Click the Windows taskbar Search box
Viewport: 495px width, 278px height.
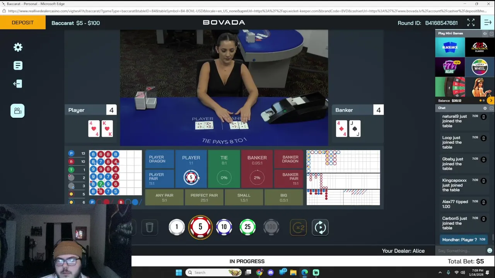point(214,273)
